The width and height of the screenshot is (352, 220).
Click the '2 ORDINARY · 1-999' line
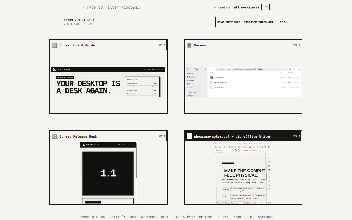click(x=79, y=24)
